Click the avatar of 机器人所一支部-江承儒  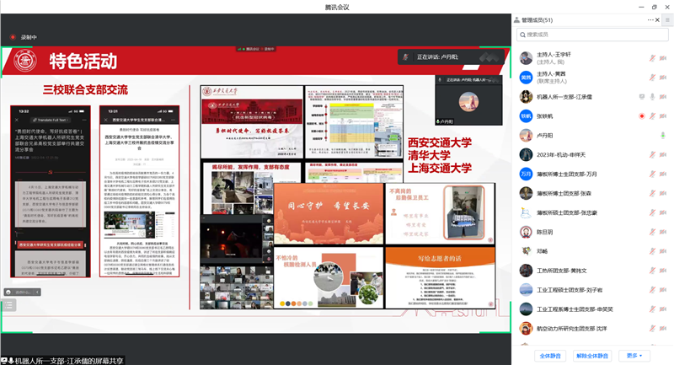[x=526, y=97]
